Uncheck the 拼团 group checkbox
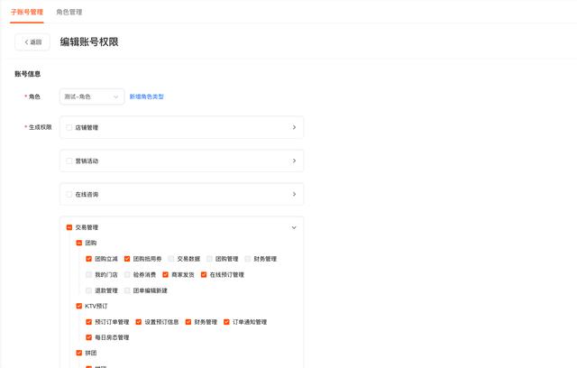Screen dimensions: 577x368 [78, 353]
